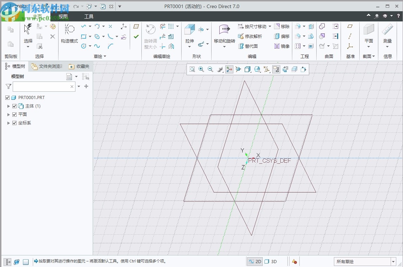Switch to the 工具 ribbon tab
This screenshot has height=267, width=403.
88,16
